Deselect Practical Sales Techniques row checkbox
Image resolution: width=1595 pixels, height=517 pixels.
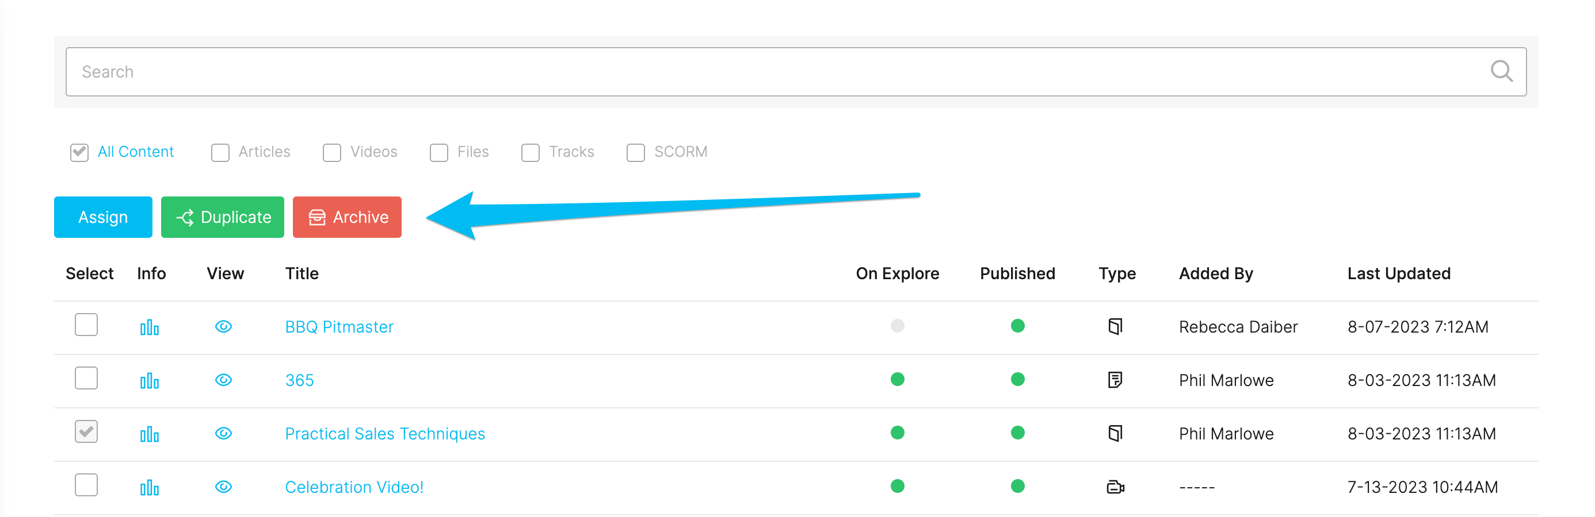coord(86,431)
